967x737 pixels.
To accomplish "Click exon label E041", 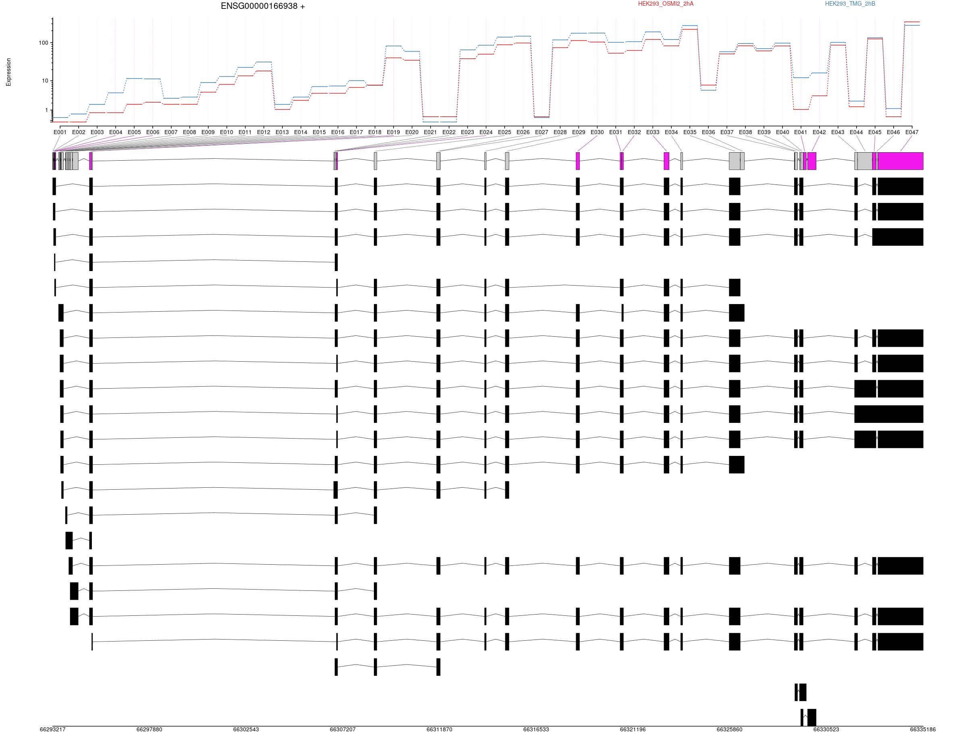I will [801, 132].
